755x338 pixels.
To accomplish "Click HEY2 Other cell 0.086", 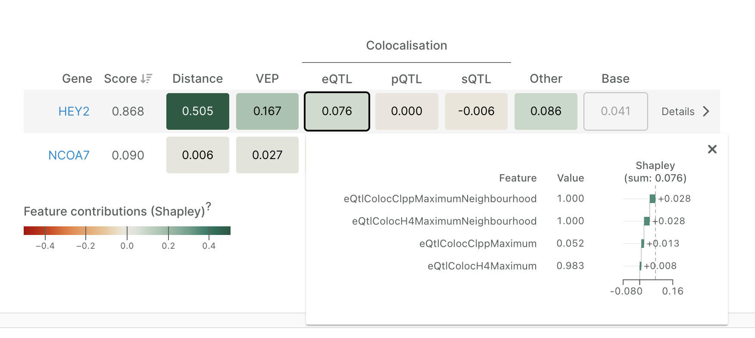I will tap(546, 111).
